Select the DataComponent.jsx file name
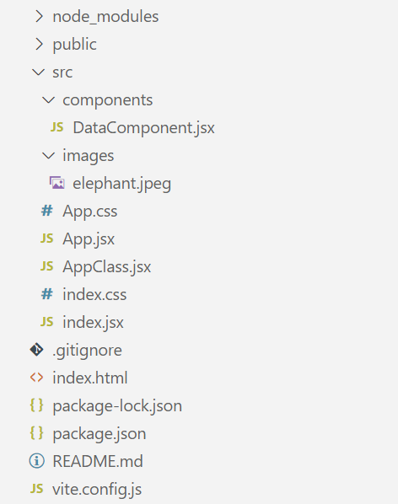This screenshot has height=504, width=398. coord(143,128)
